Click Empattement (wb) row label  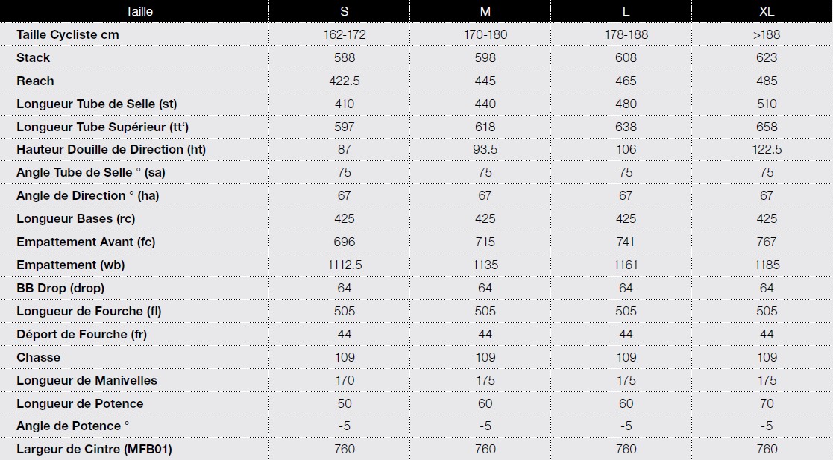[x=71, y=265]
